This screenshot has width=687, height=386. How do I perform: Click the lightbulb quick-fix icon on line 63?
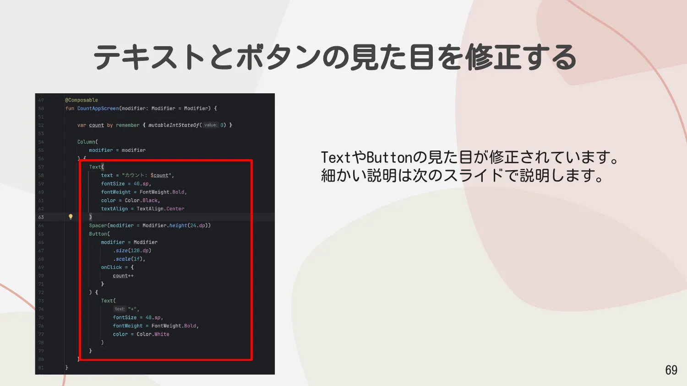coord(70,216)
